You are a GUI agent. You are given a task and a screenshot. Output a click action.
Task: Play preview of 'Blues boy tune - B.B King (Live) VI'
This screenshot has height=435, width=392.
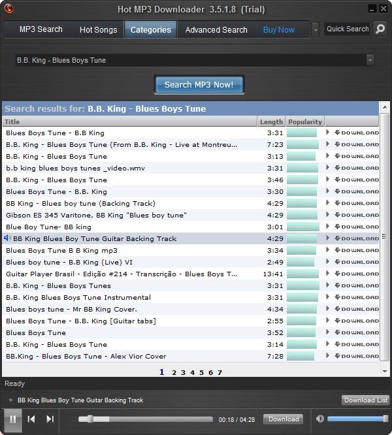pyautogui.click(x=327, y=262)
